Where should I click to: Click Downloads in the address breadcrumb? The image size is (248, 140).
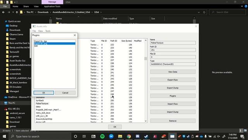point(43,12)
